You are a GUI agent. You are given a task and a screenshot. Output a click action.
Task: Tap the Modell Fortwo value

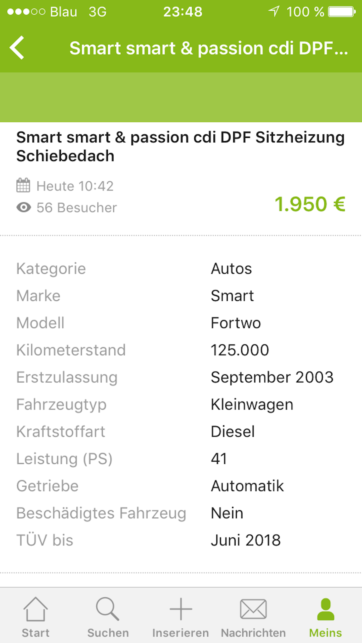click(x=236, y=323)
